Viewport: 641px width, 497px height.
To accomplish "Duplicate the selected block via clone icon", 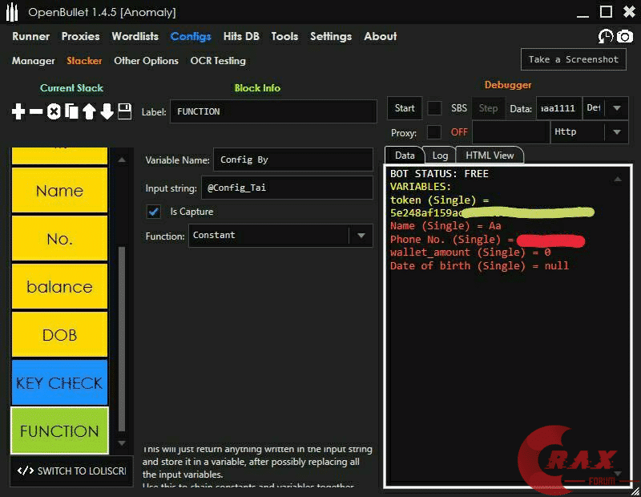I will click(74, 112).
